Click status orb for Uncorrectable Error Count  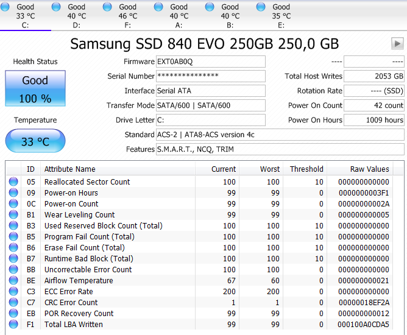(13, 269)
